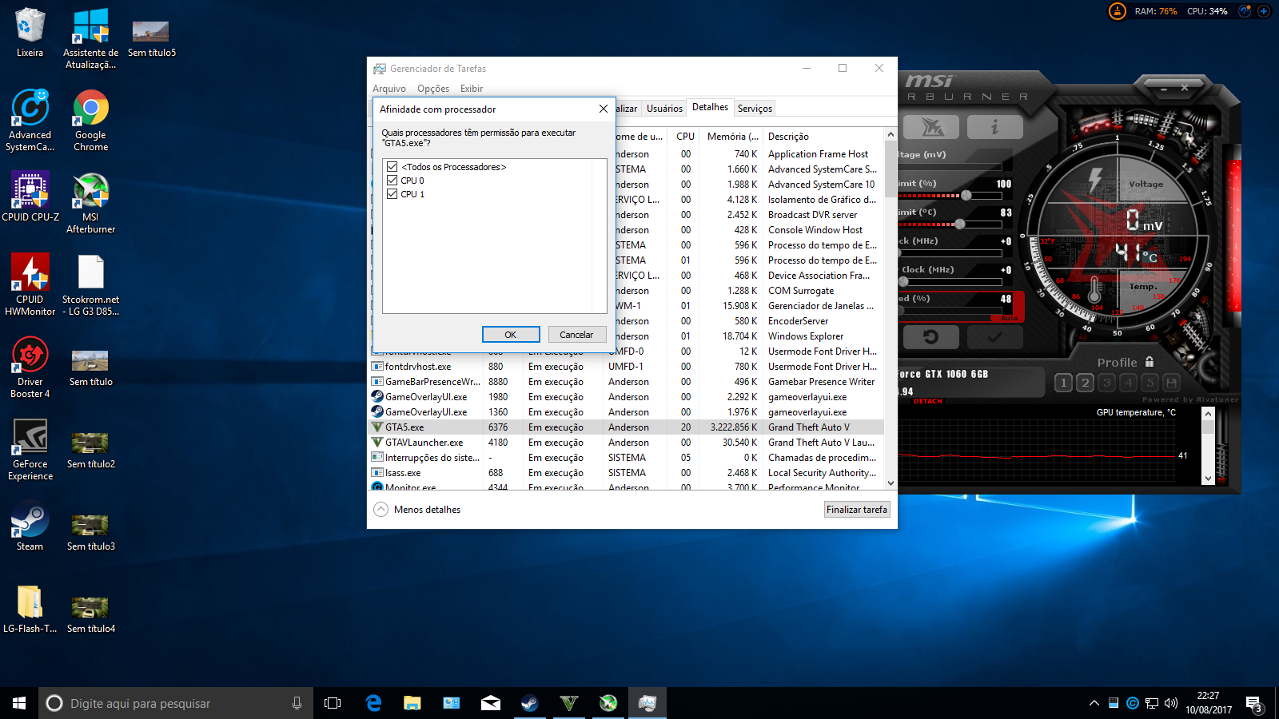1279x719 pixels.
Task: Collapse Task Manager with Menos detalhes
Action: coord(417,510)
